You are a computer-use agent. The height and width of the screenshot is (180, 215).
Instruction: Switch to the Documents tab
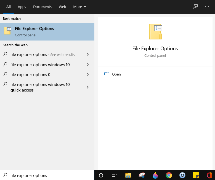point(42,7)
